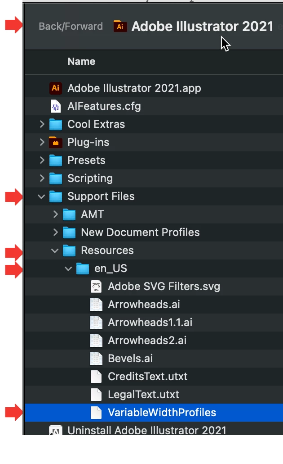Screen dimensions: 283x464
Task: Click the Adobe SVG Filters.svg file icon
Action: [x=96, y=287]
